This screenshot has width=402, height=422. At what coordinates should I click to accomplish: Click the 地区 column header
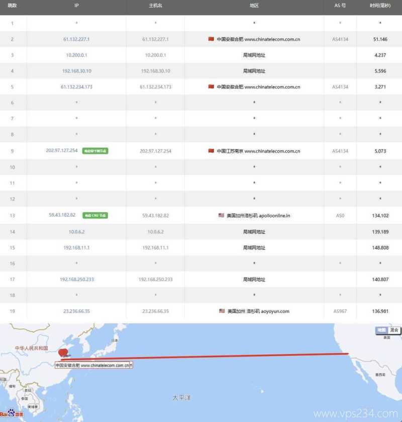254,6
